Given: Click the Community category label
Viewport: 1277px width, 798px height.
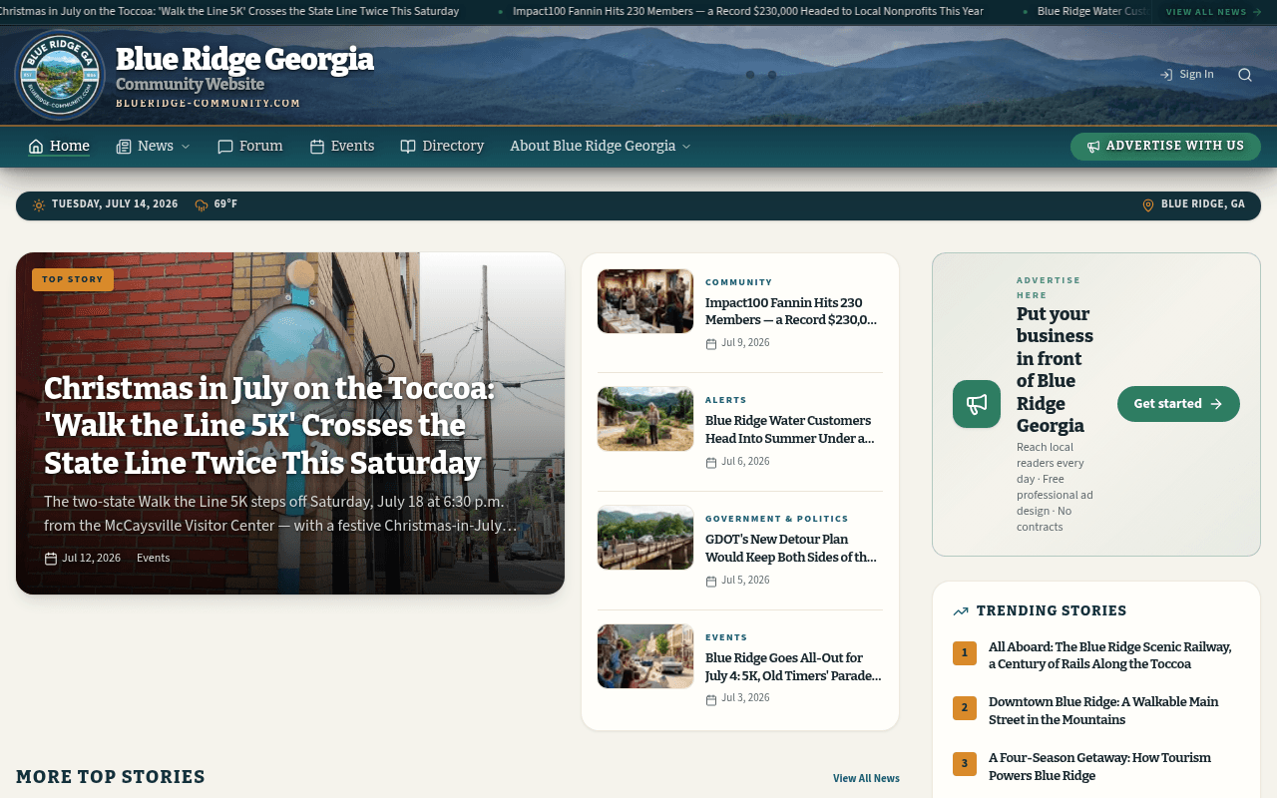Looking at the screenshot, I should 739,282.
